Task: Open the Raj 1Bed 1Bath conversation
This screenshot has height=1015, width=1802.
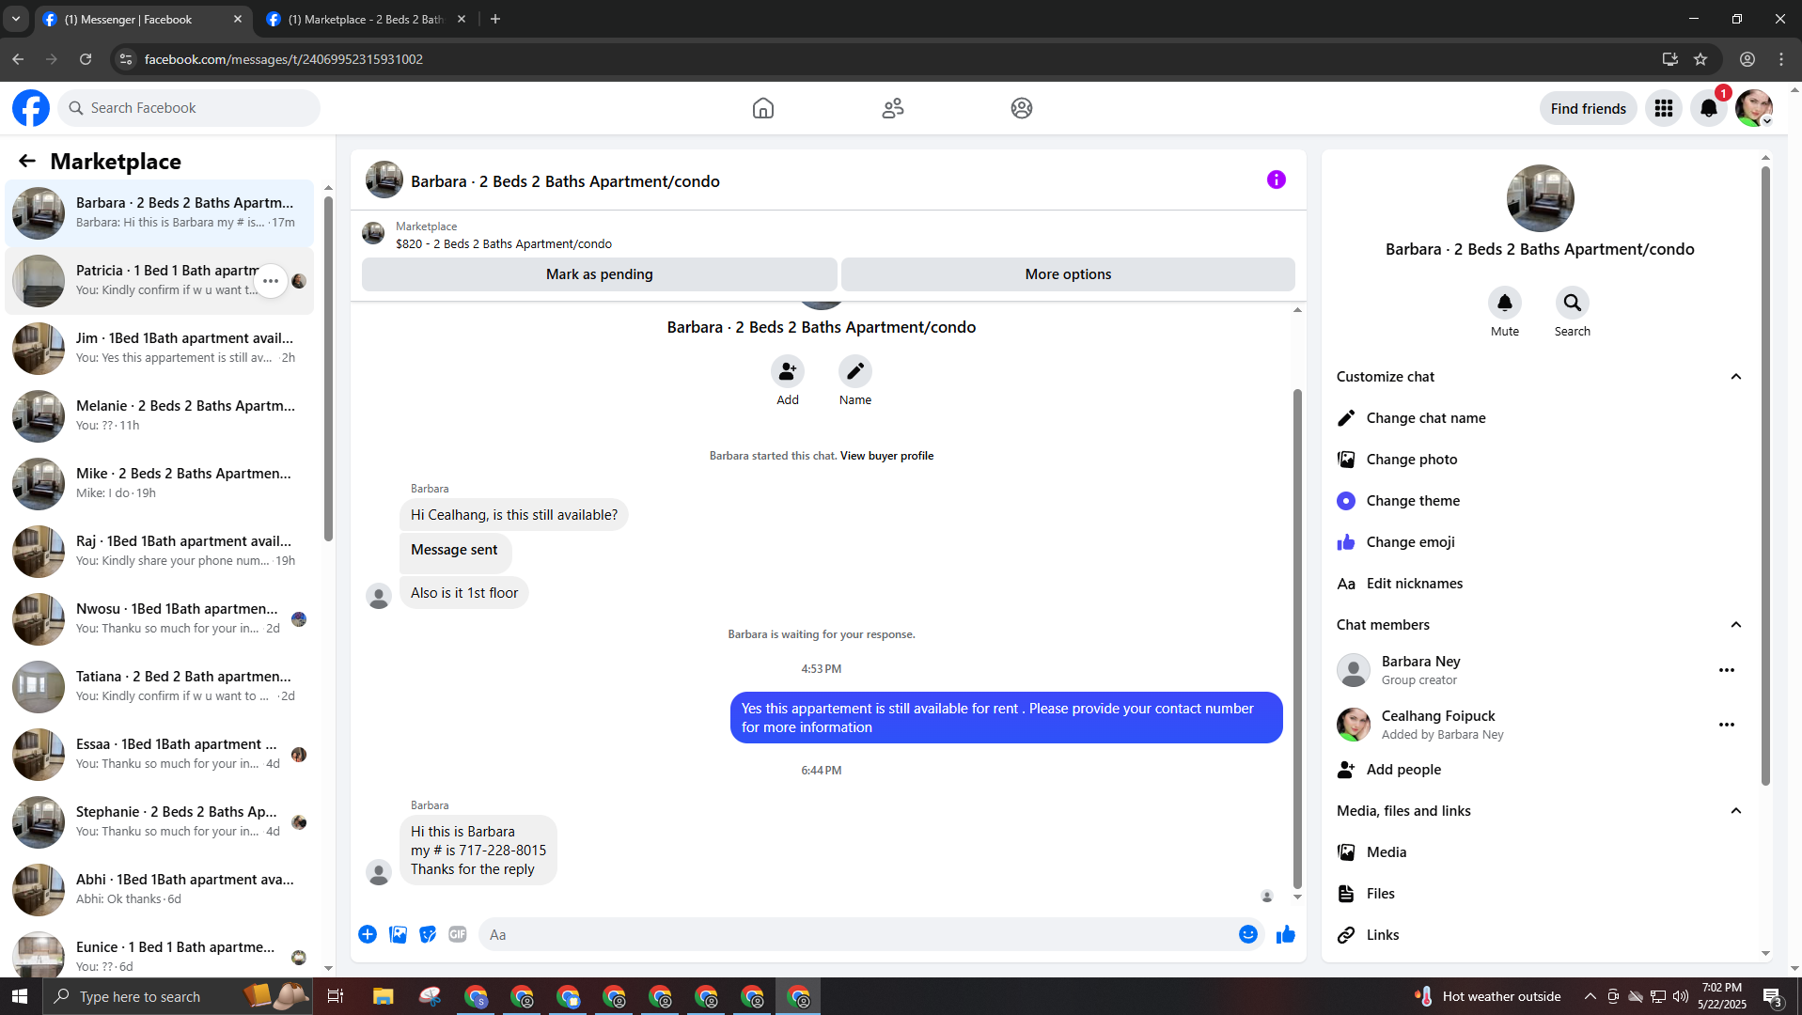Action: click(160, 552)
